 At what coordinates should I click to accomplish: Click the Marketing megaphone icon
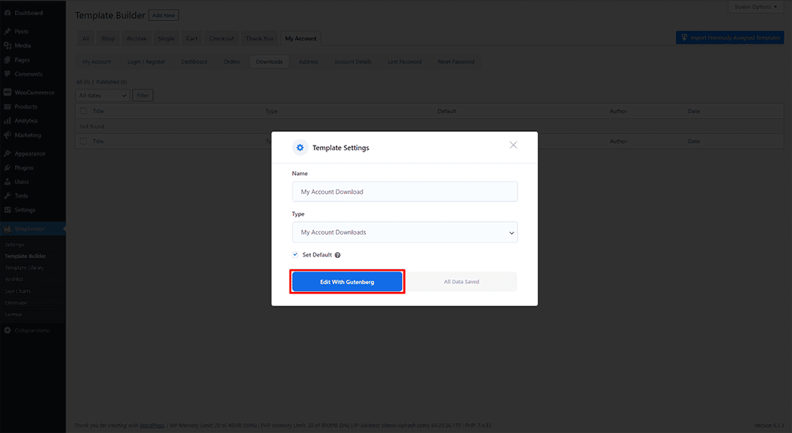(8, 136)
